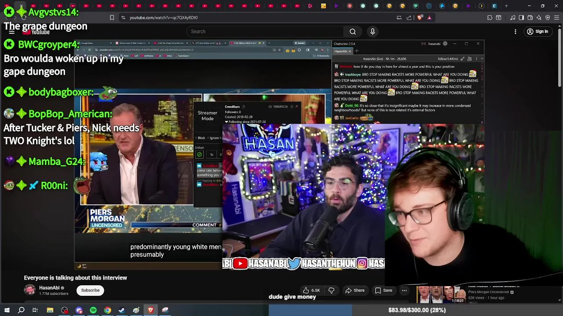Image resolution: width=563 pixels, height=316 pixels.
Task: Click the video title 'Everyone is talking about this interview'
Action: click(x=75, y=278)
